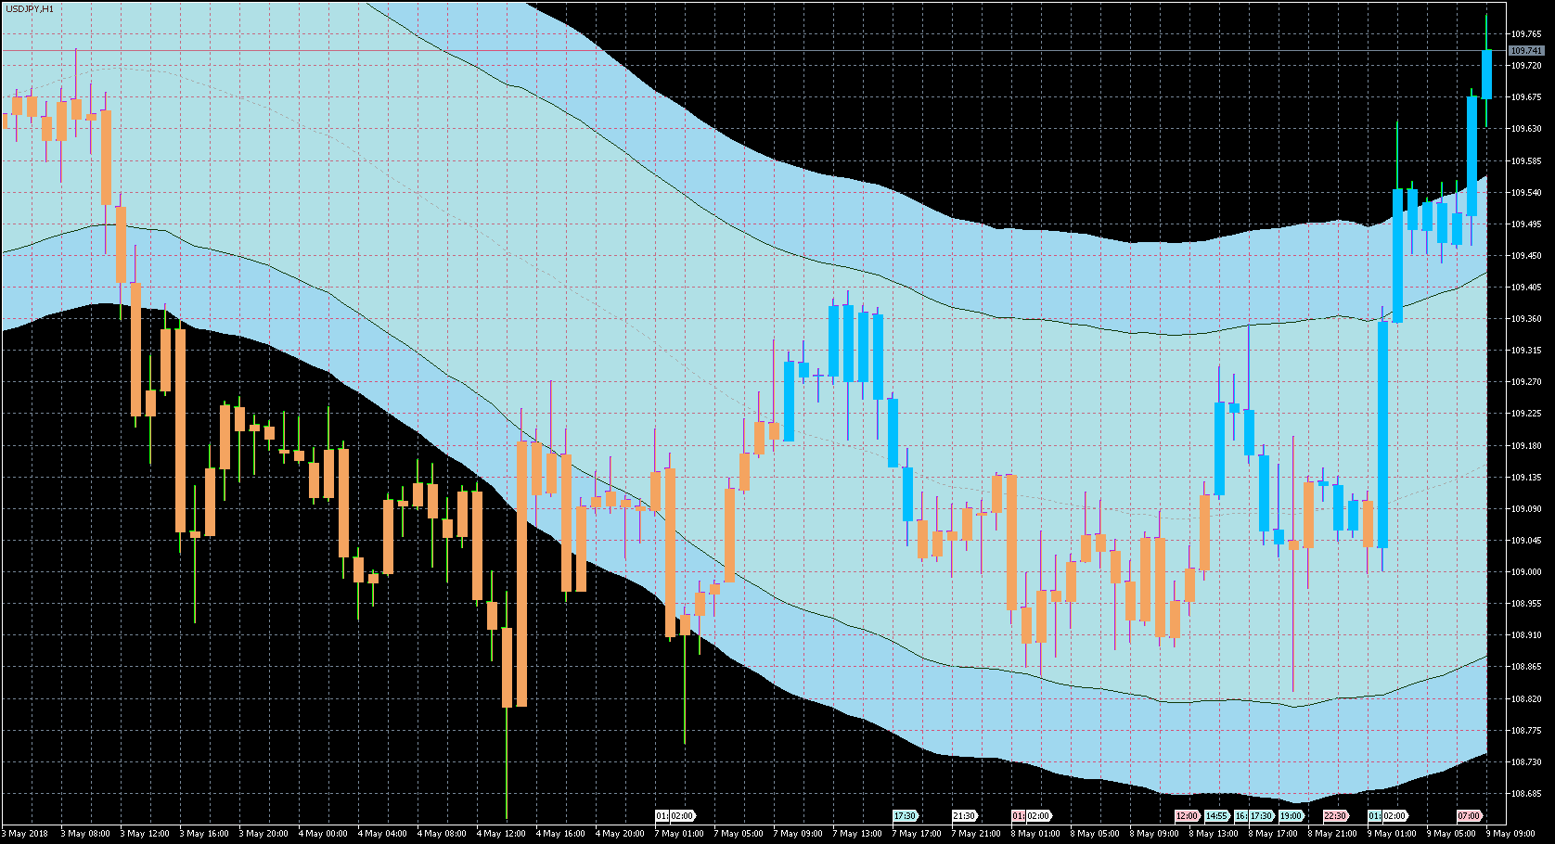The image size is (1555, 844).
Task: Click the 21:30 event marker
Action: pyautogui.click(x=965, y=816)
